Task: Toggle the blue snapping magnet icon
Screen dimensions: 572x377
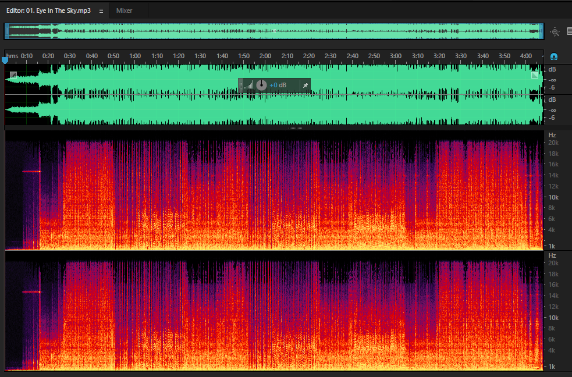Action: click(x=554, y=56)
